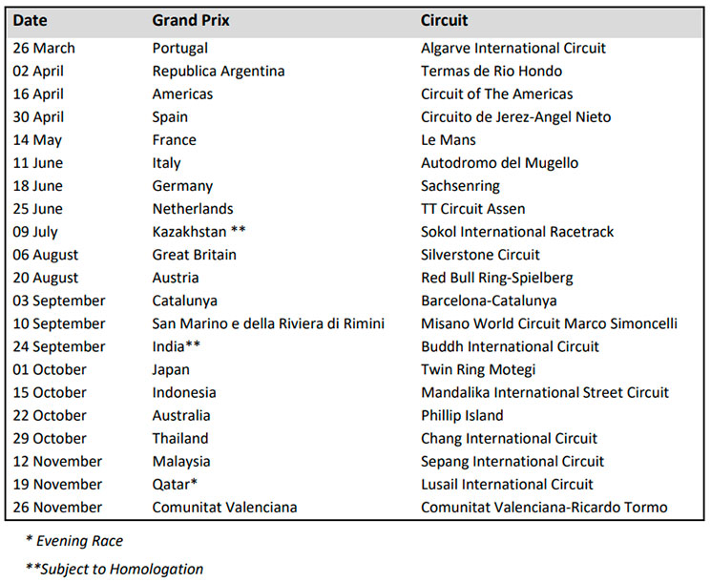The height and width of the screenshot is (582, 711).
Task: Click the 26 November date
Action: click(x=57, y=508)
